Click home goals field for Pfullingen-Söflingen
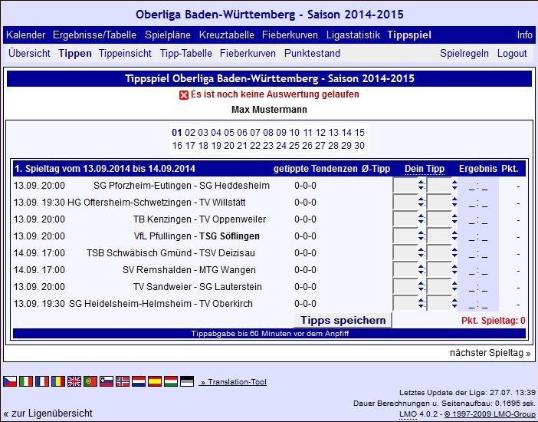This screenshot has width=538, height=422. pyautogui.click(x=404, y=237)
